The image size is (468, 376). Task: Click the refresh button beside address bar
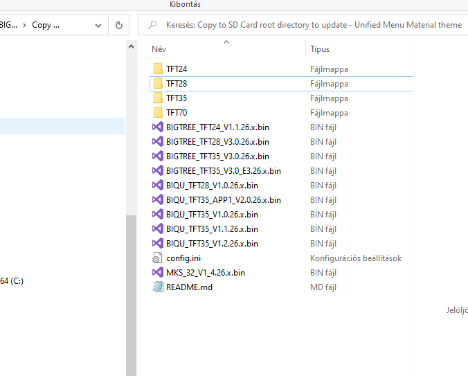[x=119, y=25]
